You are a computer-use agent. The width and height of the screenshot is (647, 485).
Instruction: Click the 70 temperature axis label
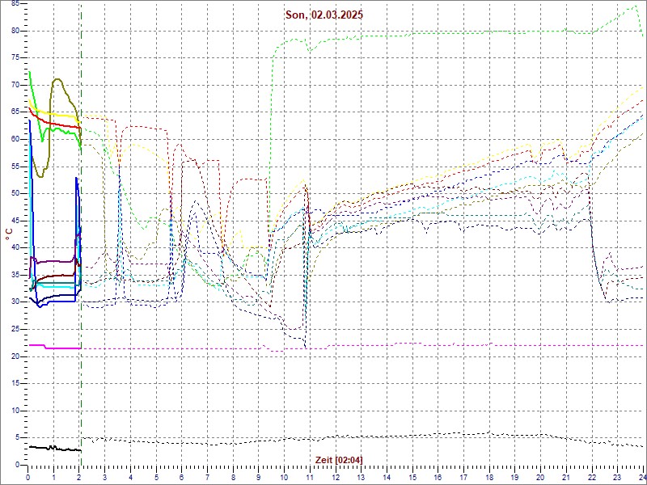(15, 86)
